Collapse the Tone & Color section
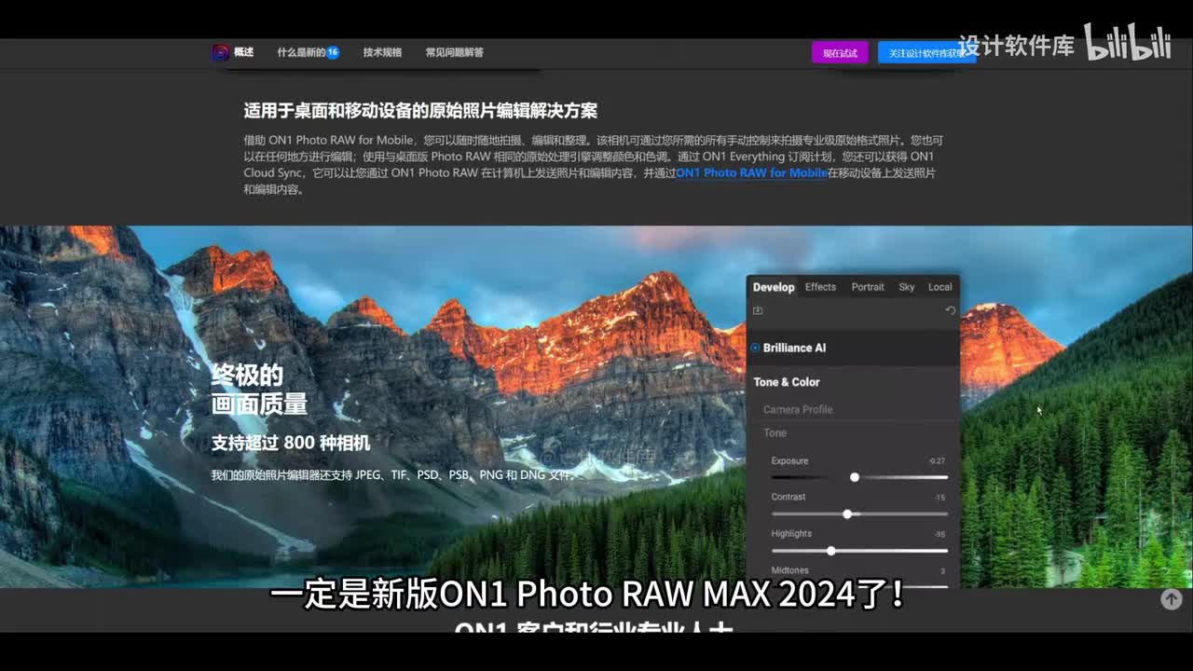This screenshot has width=1193, height=671. pyautogui.click(x=787, y=382)
